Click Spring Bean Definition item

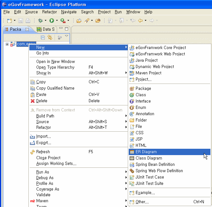point(155,165)
